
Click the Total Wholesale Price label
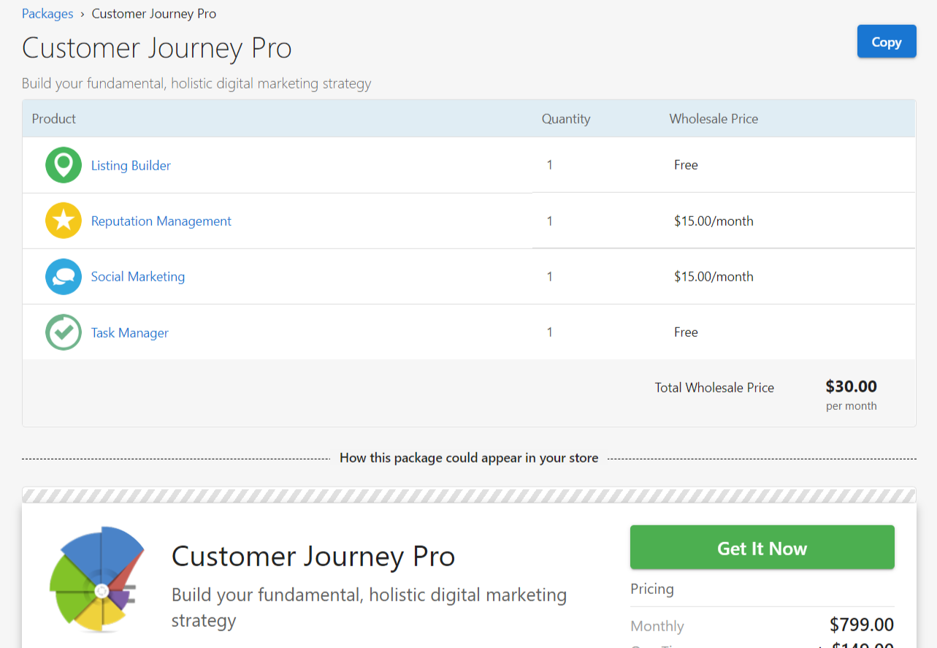click(x=714, y=387)
